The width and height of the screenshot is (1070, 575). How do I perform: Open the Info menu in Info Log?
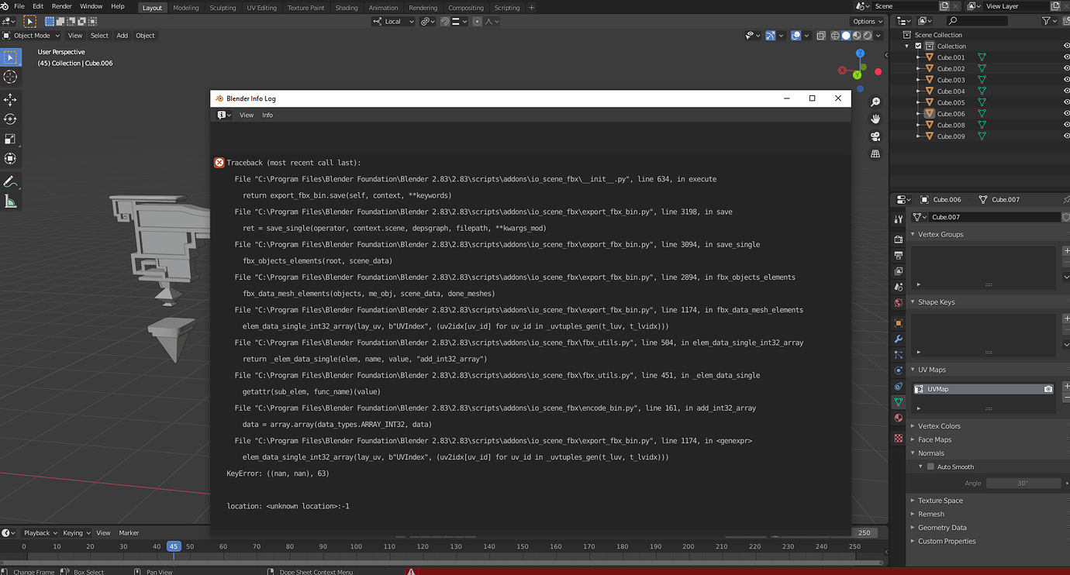[x=267, y=115]
